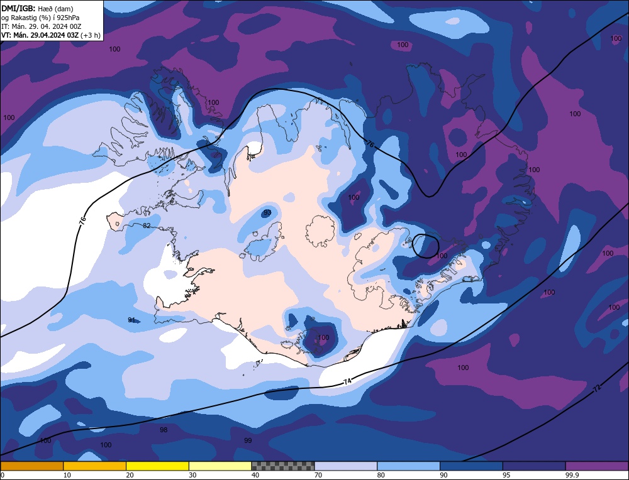This screenshot has width=629, height=480.
Task: Click the 'IT: Mán. 29. 04. 2024 00Z' line
Action: 42,26
